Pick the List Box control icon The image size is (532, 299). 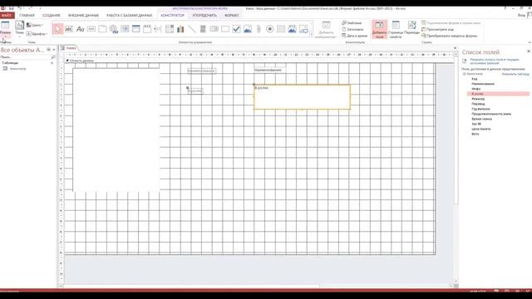point(214,29)
